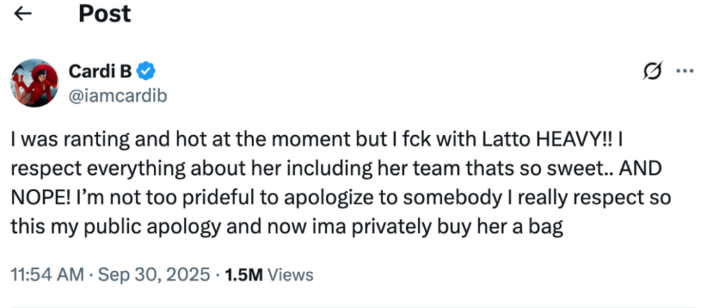Open the Grok slashed-circle icon

[652, 72]
